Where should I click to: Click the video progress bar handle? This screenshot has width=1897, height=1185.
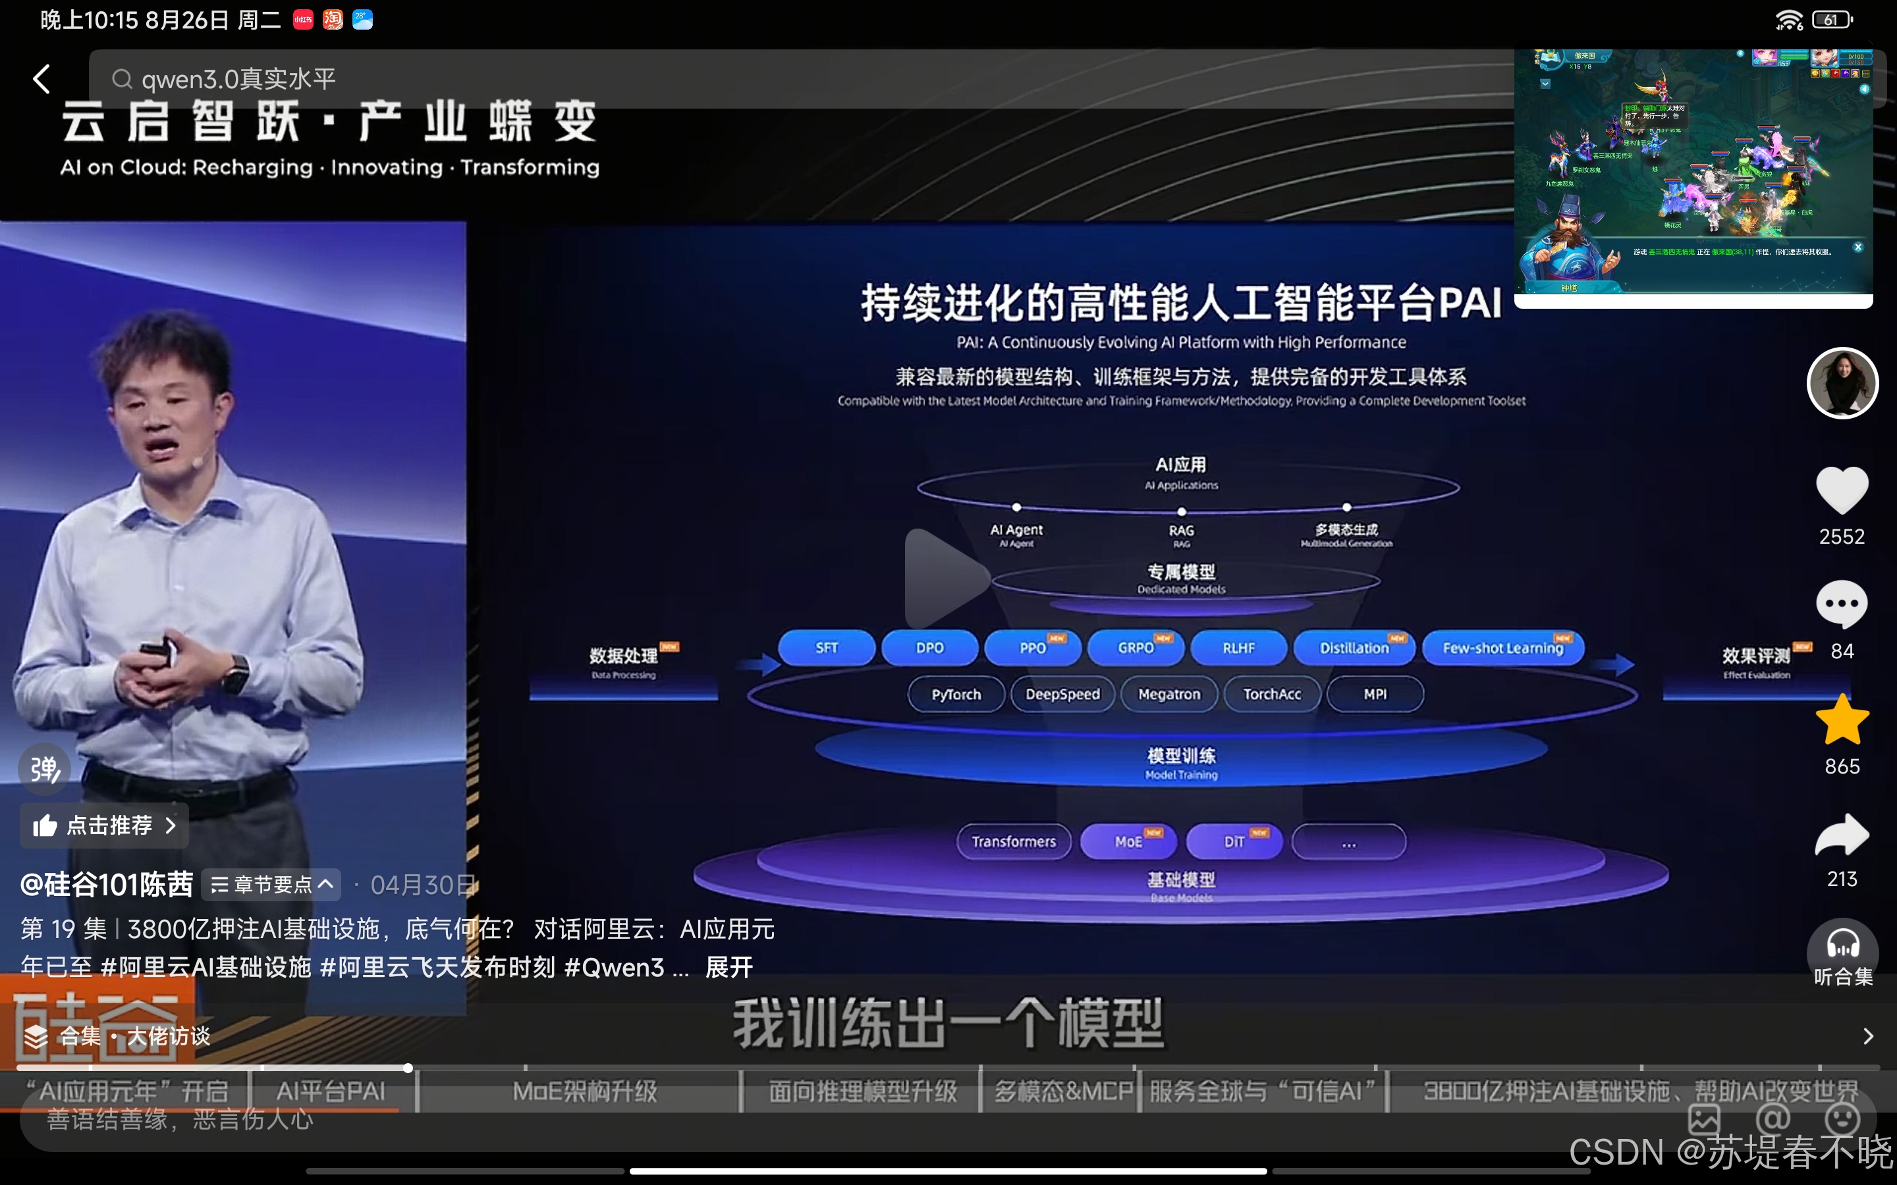(408, 1067)
